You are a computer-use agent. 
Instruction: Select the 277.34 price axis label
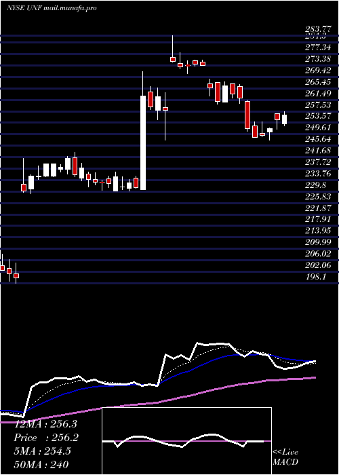(x=318, y=47)
